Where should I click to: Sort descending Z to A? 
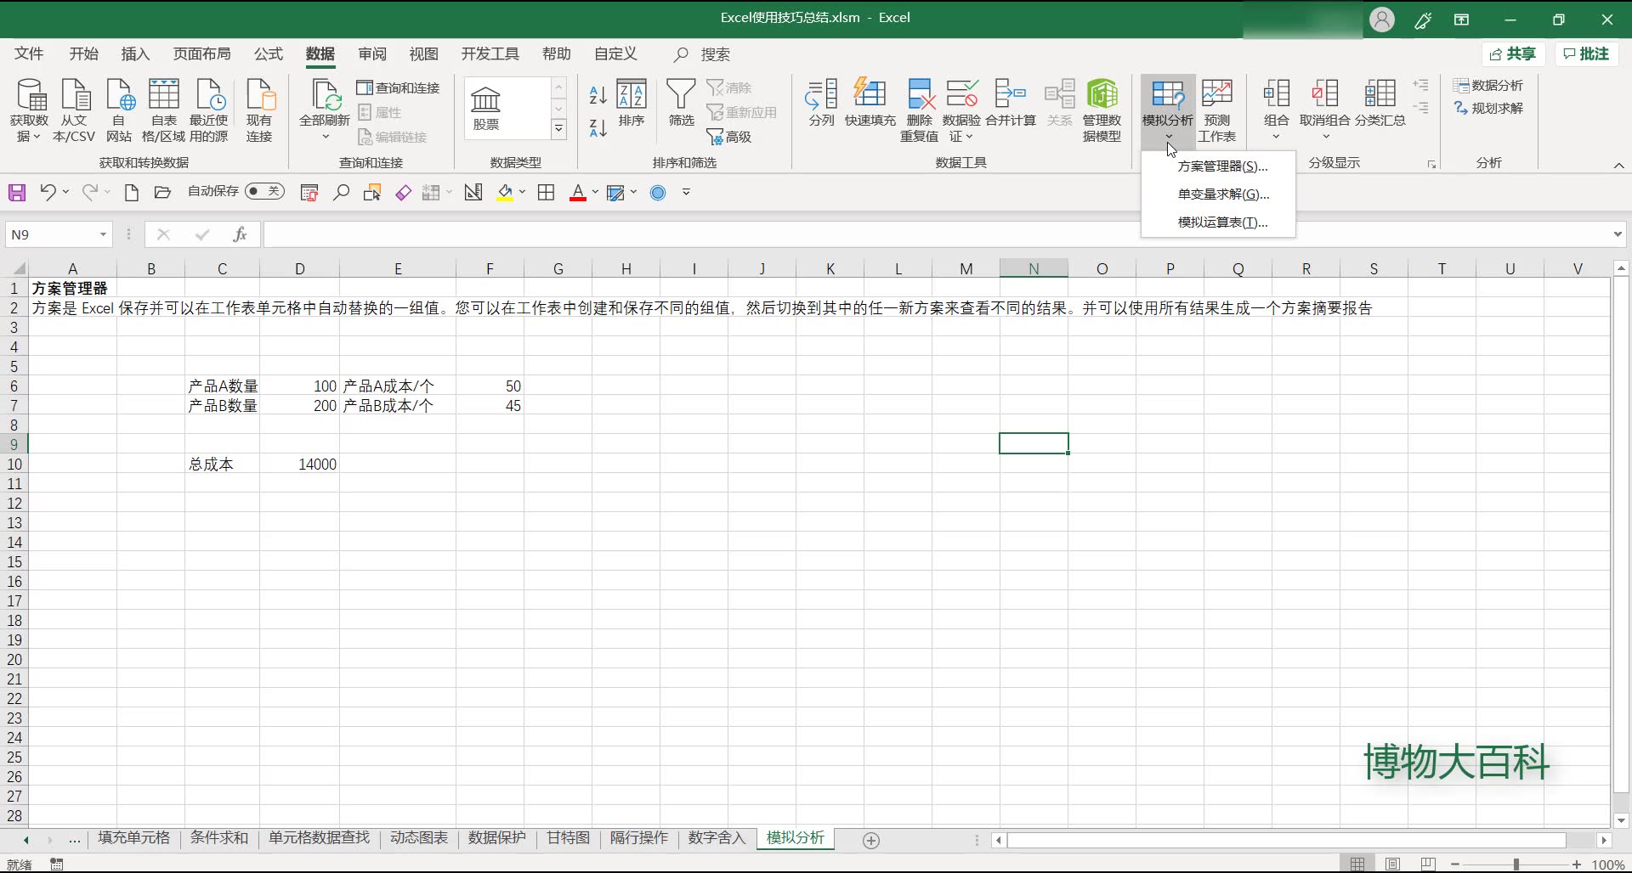598,128
